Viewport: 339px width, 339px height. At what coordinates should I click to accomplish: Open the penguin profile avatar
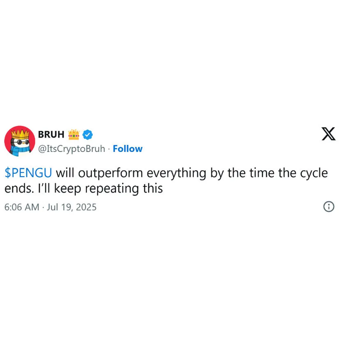click(20, 141)
